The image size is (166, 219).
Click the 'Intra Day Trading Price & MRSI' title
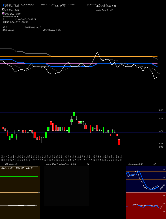point(68,164)
